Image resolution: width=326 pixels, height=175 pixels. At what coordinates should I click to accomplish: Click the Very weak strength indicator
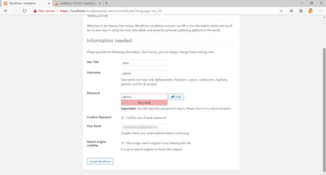[x=144, y=103]
